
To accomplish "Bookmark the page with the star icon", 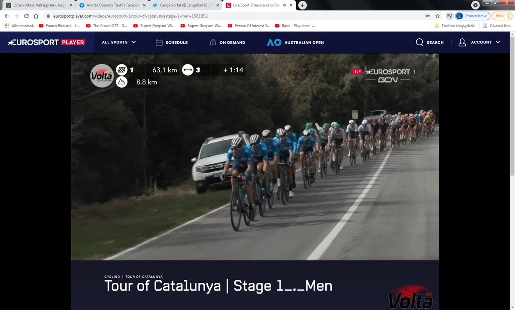I will (x=437, y=15).
